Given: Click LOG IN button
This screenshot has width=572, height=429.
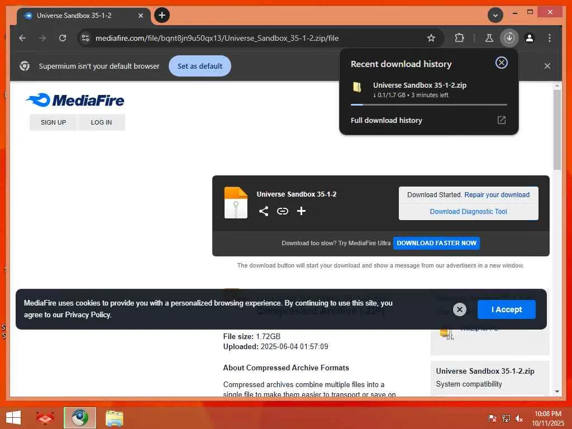Looking at the screenshot, I should click(x=101, y=122).
